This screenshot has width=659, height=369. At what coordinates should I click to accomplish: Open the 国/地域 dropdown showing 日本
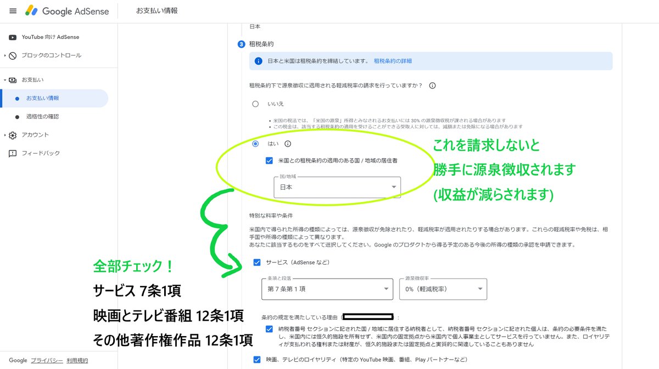(337, 187)
